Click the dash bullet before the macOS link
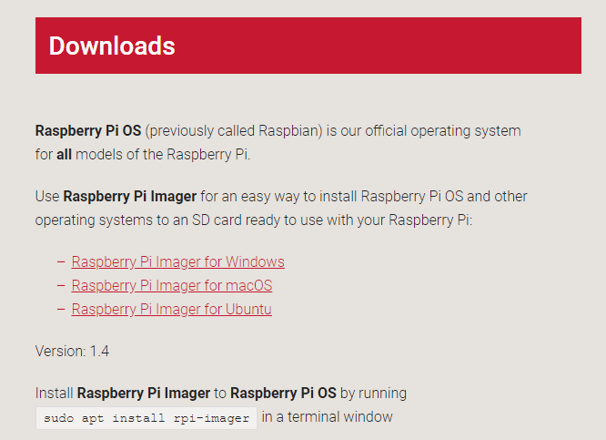 60,286
